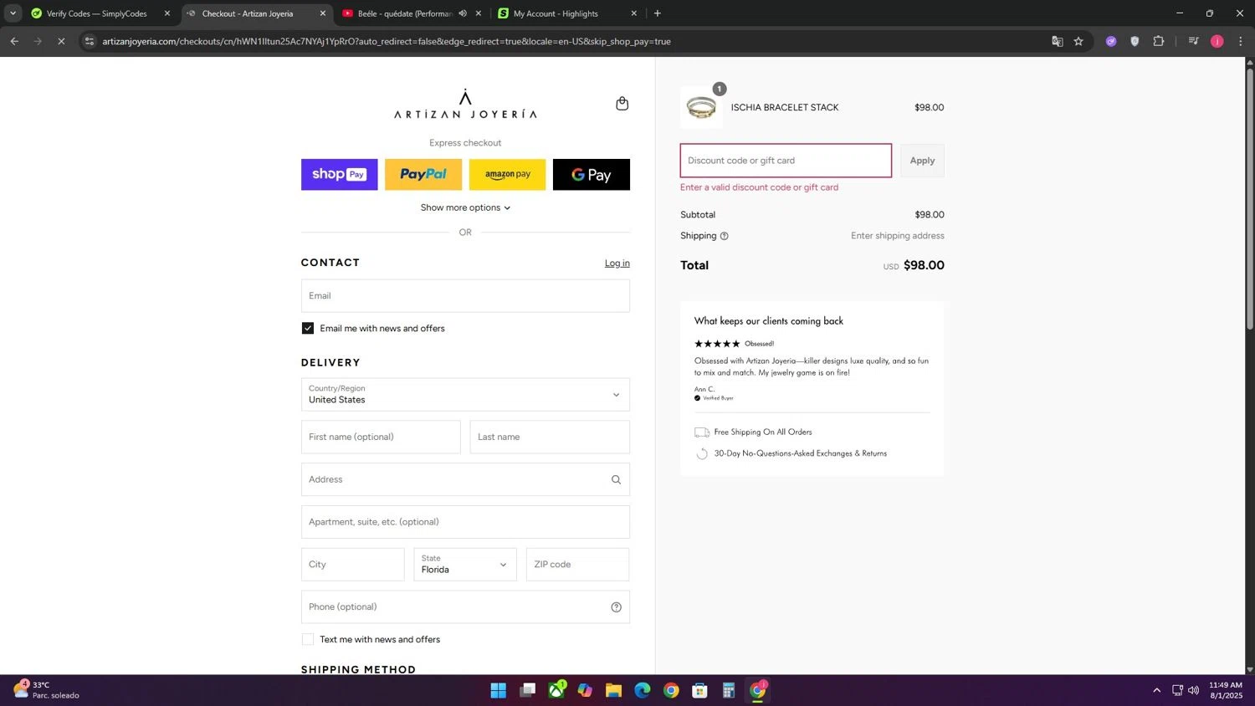
Task: Open a new browser tab
Action: click(x=658, y=13)
